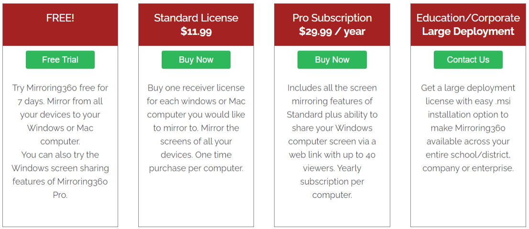Click the 'company or enterprise.' text line

[x=468, y=168]
